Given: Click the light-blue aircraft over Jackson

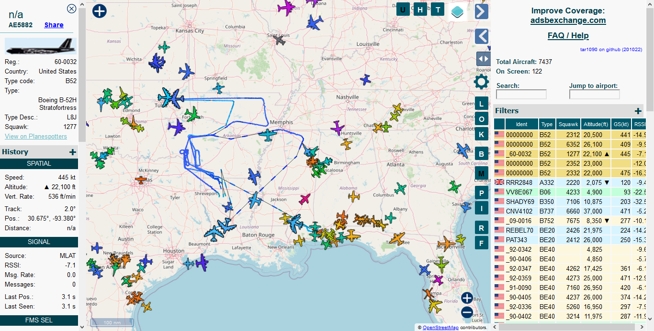Looking at the screenshot, I should click(x=256, y=199).
